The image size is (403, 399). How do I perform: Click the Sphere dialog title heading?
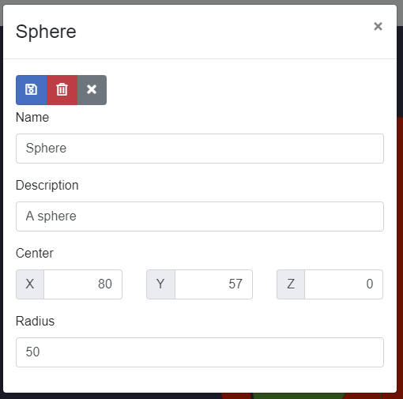46,32
